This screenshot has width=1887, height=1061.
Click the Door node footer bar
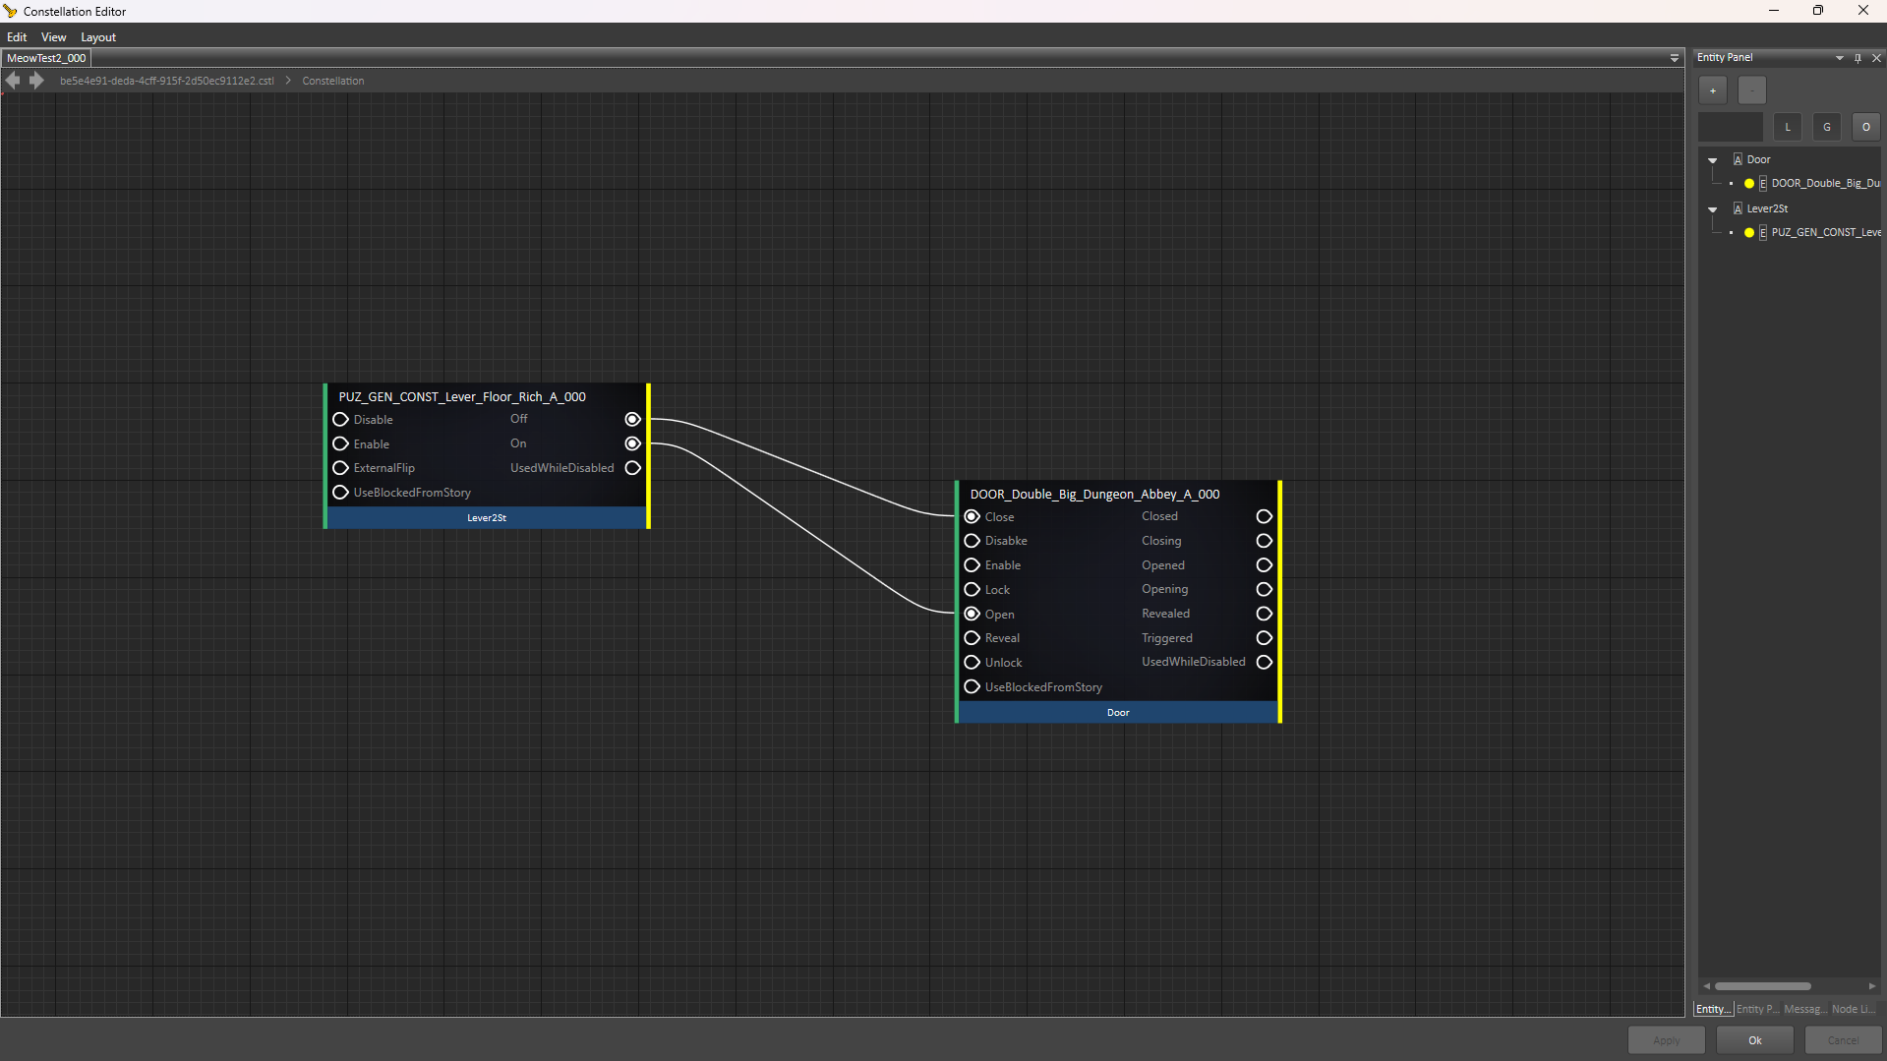(x=1118, y=713)
